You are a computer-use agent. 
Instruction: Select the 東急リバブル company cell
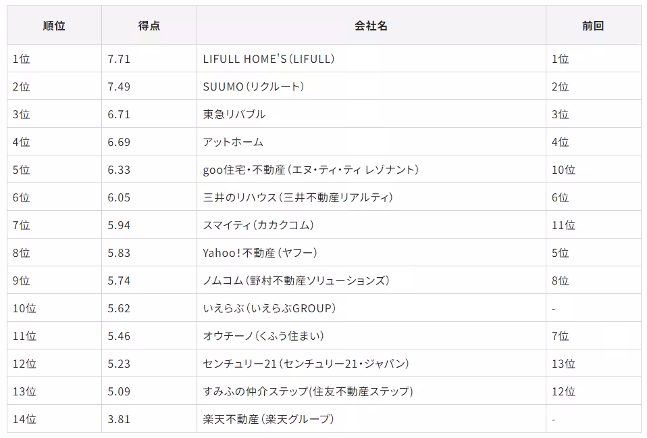click(x=234, y=114)
